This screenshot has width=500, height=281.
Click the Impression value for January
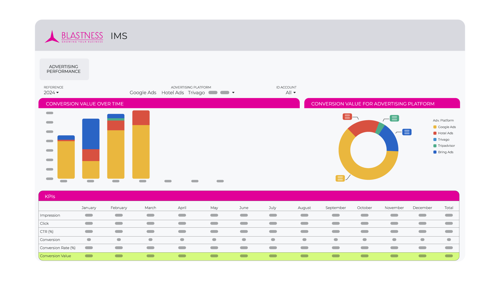(x=89, y=215)
